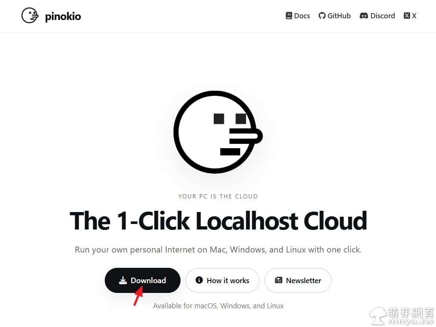Viewport: 436px width, 327px height.
Task: Click the boxed X logo icon
Action: pyautogui.click(x=407, y=16)
